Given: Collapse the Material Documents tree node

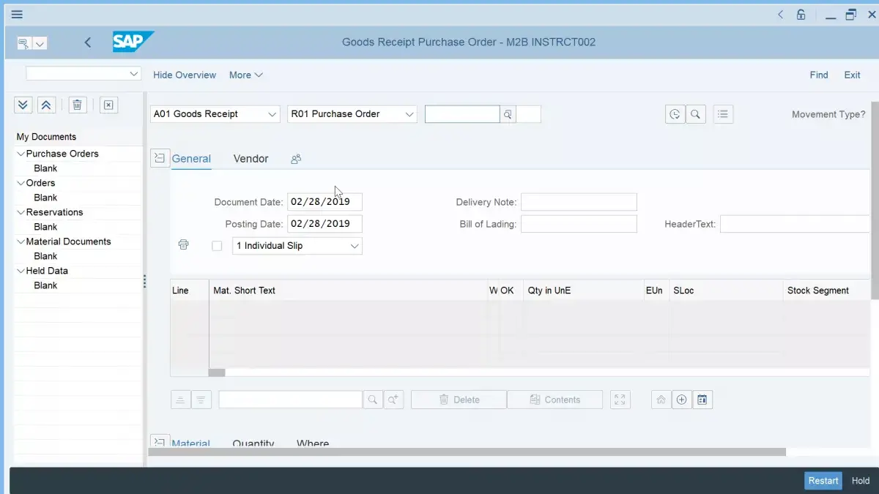Looking at the screenshot, I should tap(21, 242).
